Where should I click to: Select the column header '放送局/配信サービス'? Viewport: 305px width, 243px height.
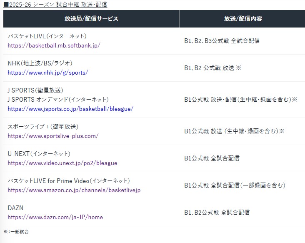pos(91,19)
